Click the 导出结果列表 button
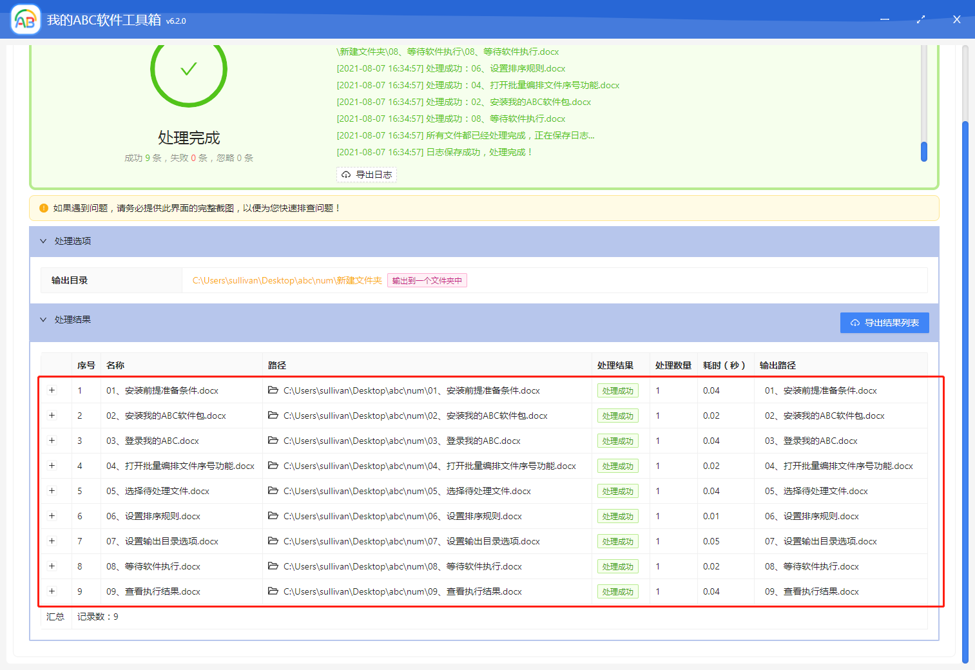Screen dimensions: 975x670 (884, 323)
